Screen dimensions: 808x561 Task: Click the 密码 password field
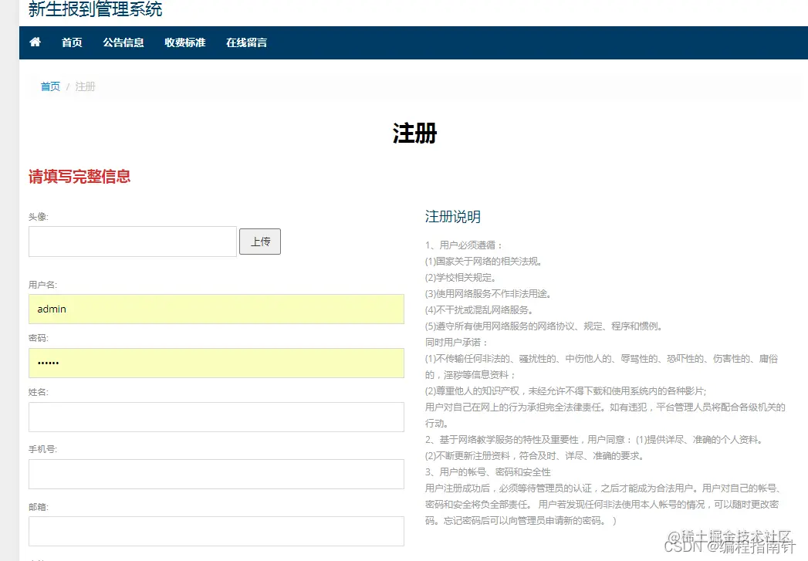216,363
